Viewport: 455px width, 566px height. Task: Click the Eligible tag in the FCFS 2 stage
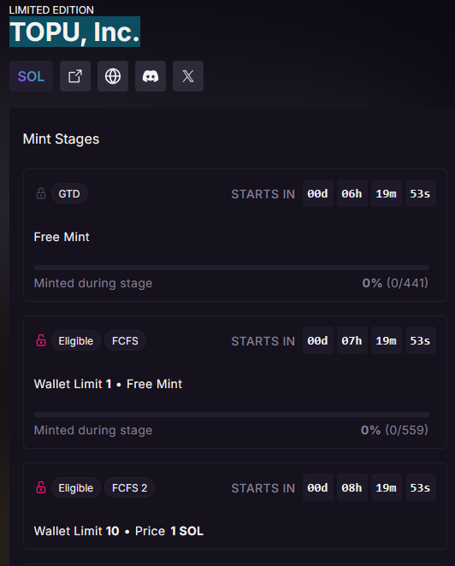click(76, 487)
